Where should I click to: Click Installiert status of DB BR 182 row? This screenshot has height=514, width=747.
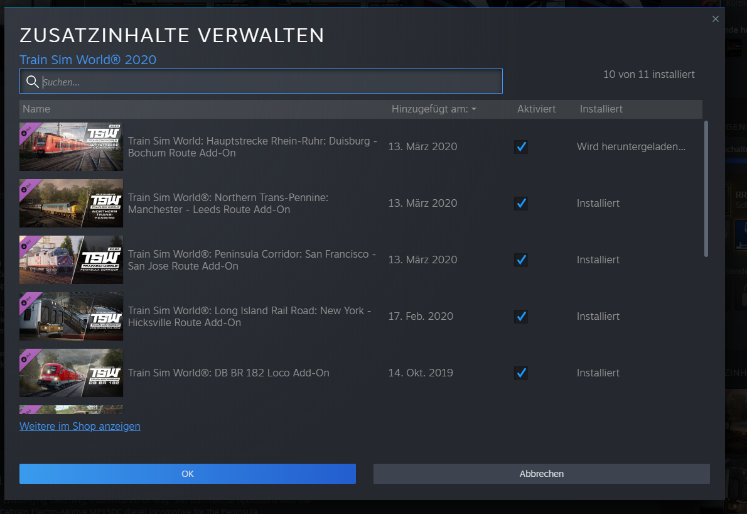pos(598,373)
